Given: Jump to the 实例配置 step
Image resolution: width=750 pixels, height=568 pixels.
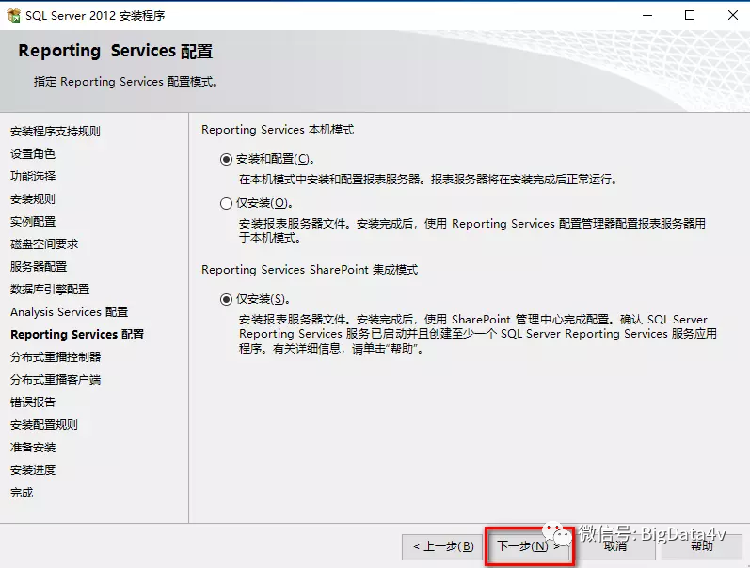Looking at the screenshot, I should [x=33, y=222].
